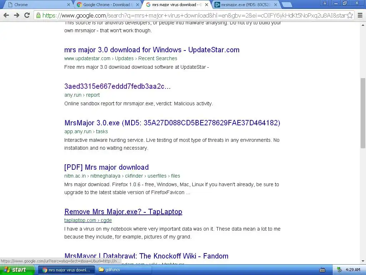Select the Chrome 'mrs major virus downl...' taskbar button

[66, 270]
